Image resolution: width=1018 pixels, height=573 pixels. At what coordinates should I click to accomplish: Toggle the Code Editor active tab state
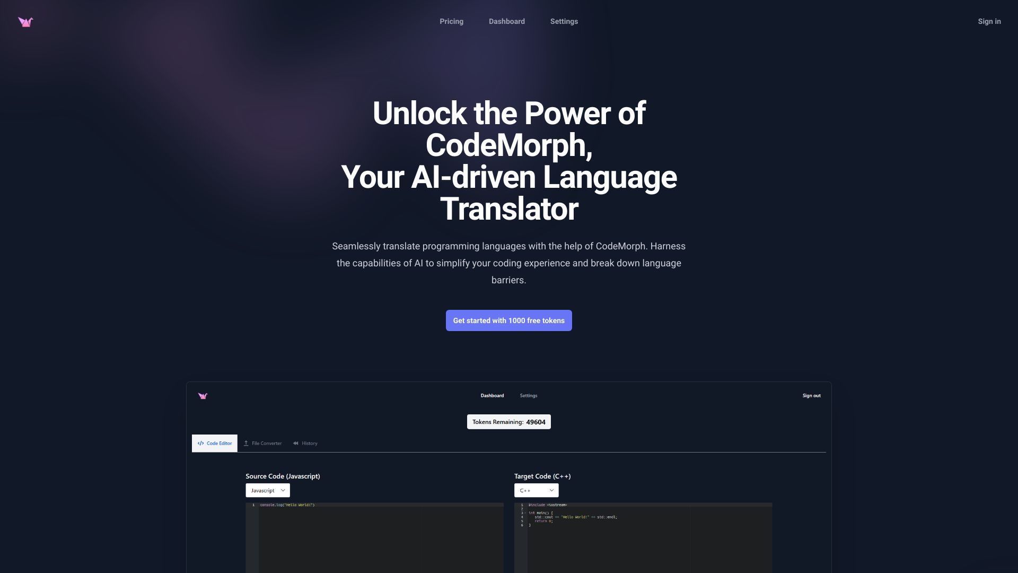(215, 443)
